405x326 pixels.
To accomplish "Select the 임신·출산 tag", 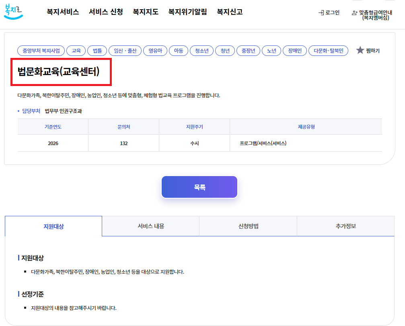I will (125, 51).
